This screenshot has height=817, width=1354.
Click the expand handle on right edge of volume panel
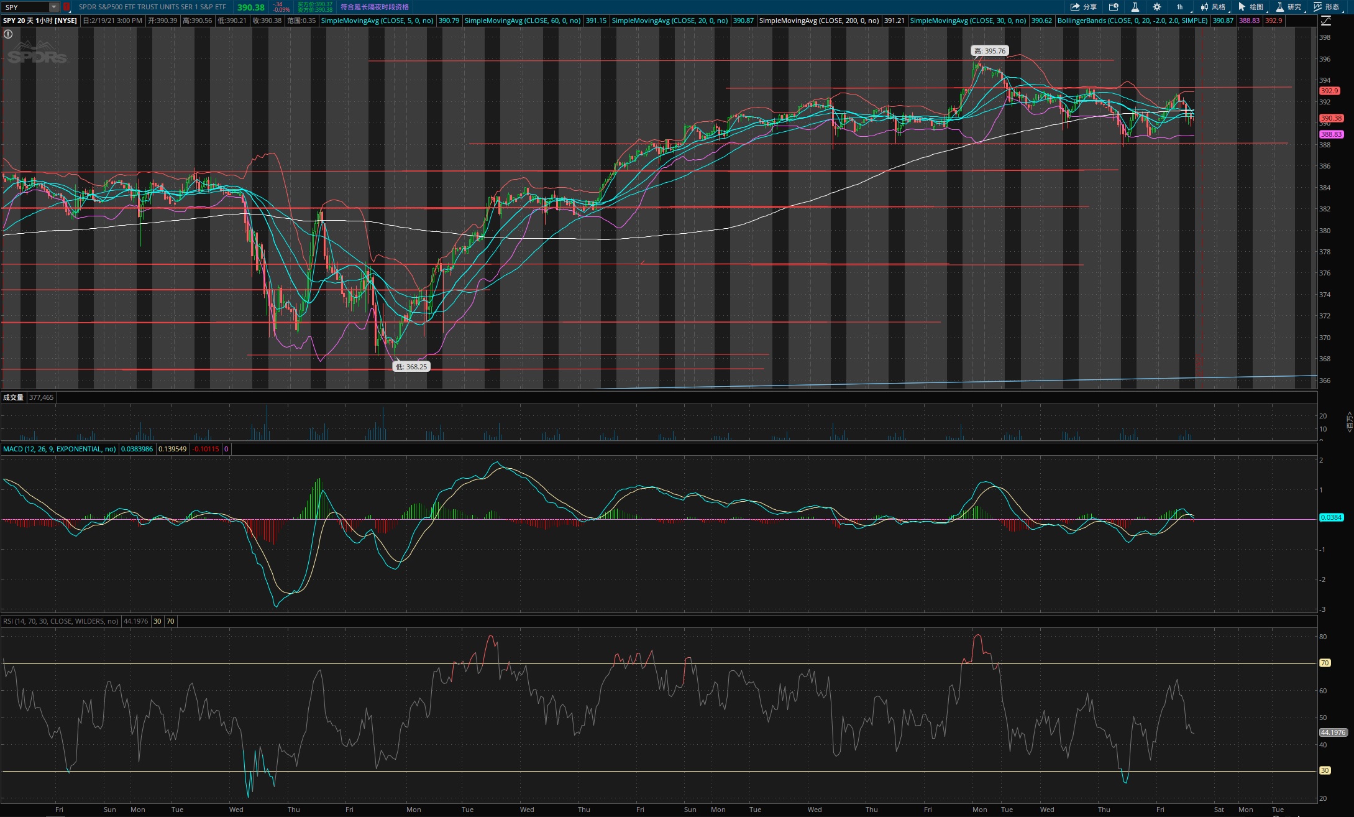(1349, 422)
